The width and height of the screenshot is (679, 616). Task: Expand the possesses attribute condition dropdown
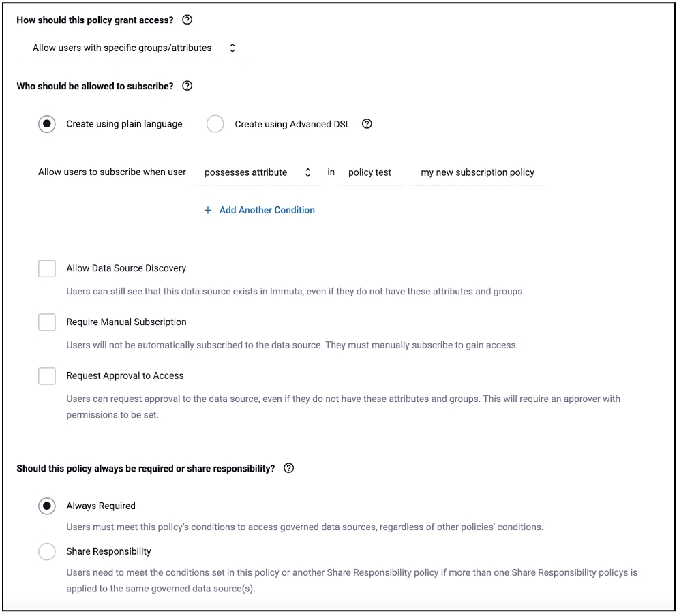[257, 173]
